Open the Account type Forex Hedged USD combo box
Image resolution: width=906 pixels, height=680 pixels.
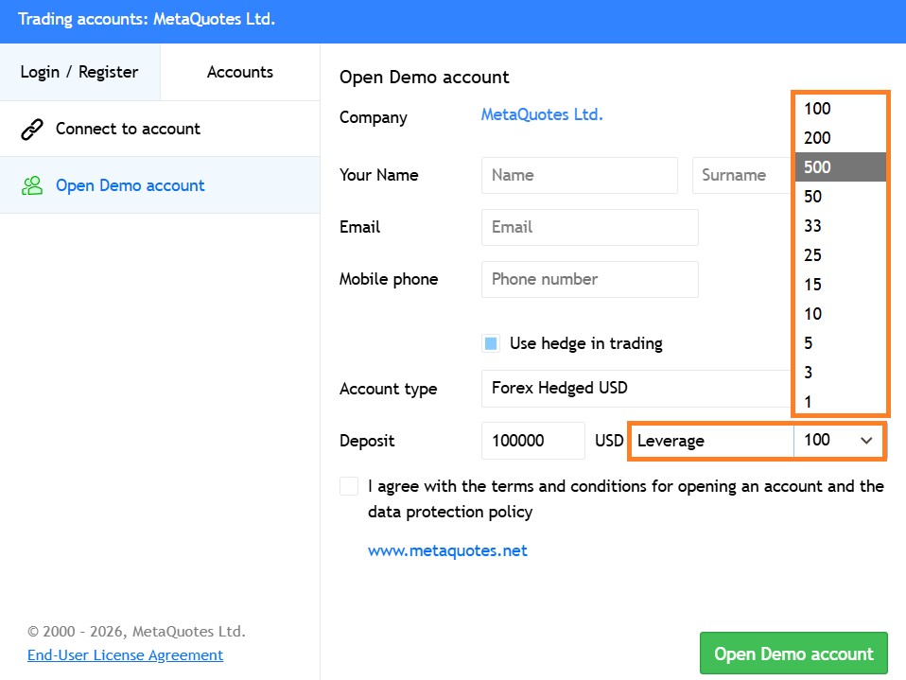click(x=636, y=389)
